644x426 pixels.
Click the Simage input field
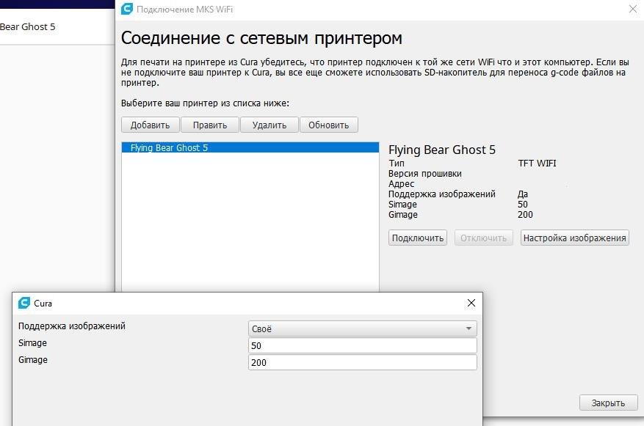coord(362,345)
